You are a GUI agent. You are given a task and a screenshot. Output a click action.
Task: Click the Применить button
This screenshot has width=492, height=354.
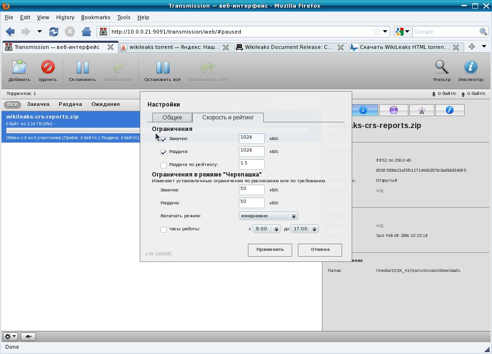tap(270, 249)
